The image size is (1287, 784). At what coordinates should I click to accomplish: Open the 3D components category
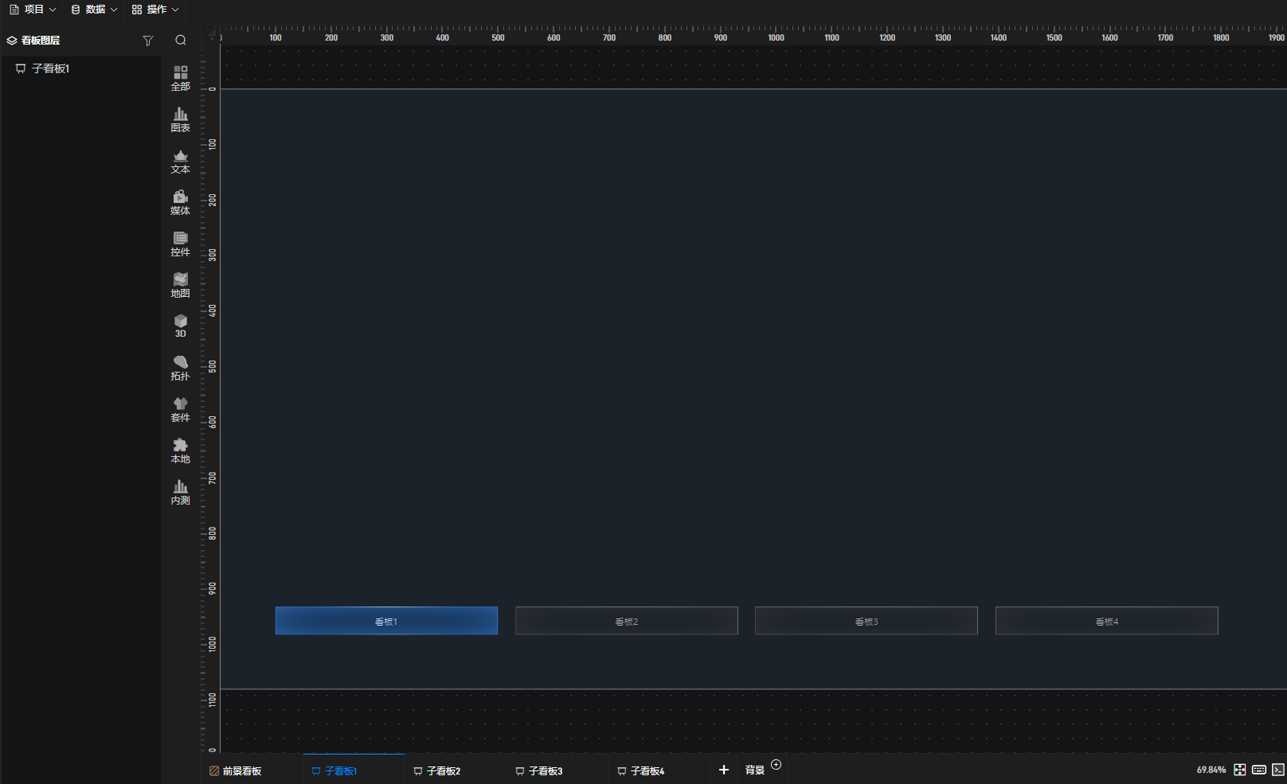[x=181, y=326]
